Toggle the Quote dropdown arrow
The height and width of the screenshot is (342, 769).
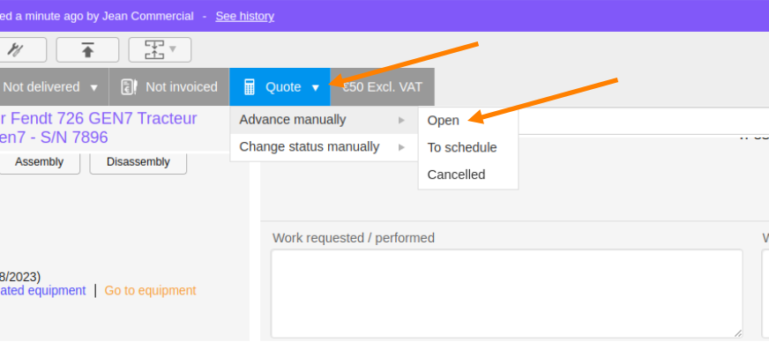click(316, 88)
